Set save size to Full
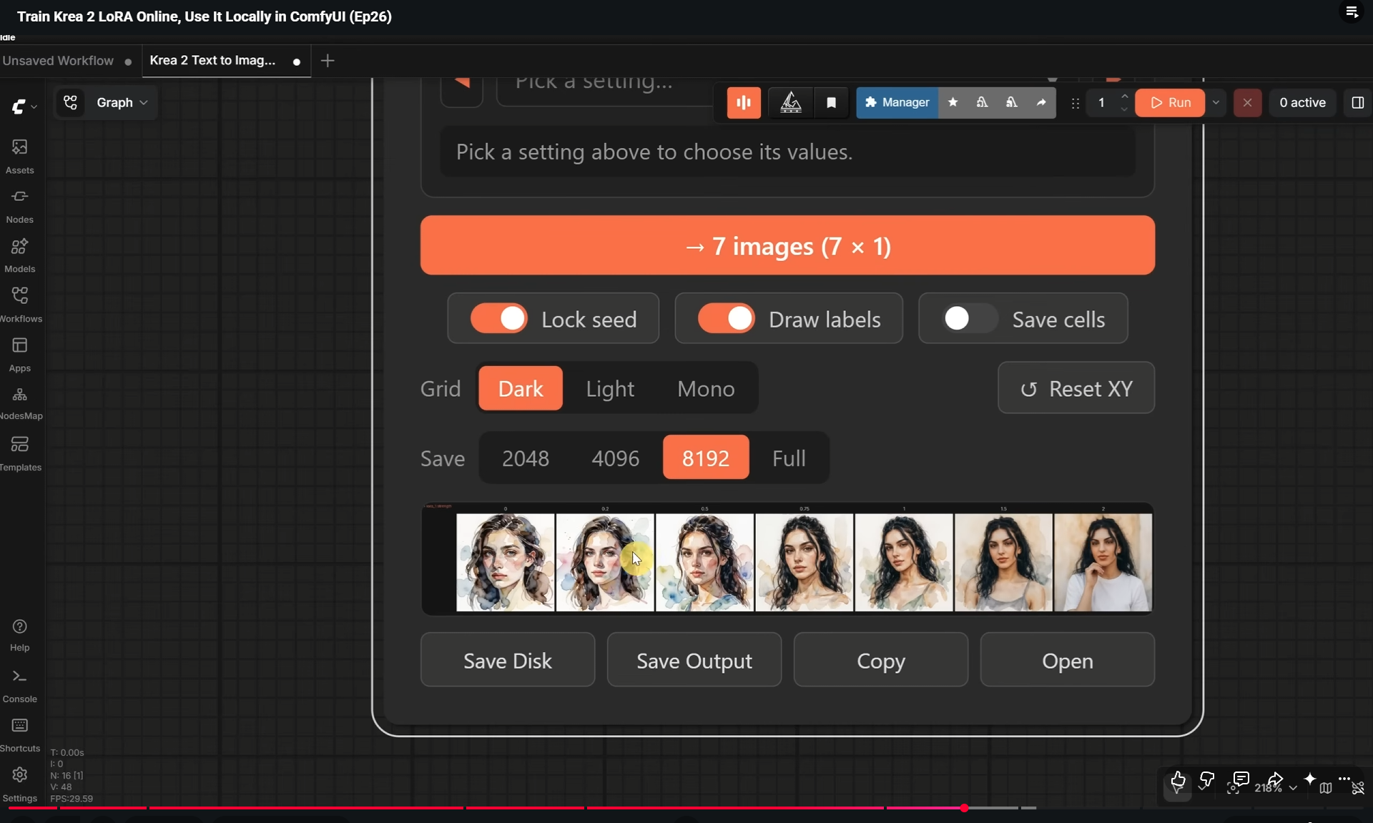The image size is (1373, 823). tap(789, 458)
